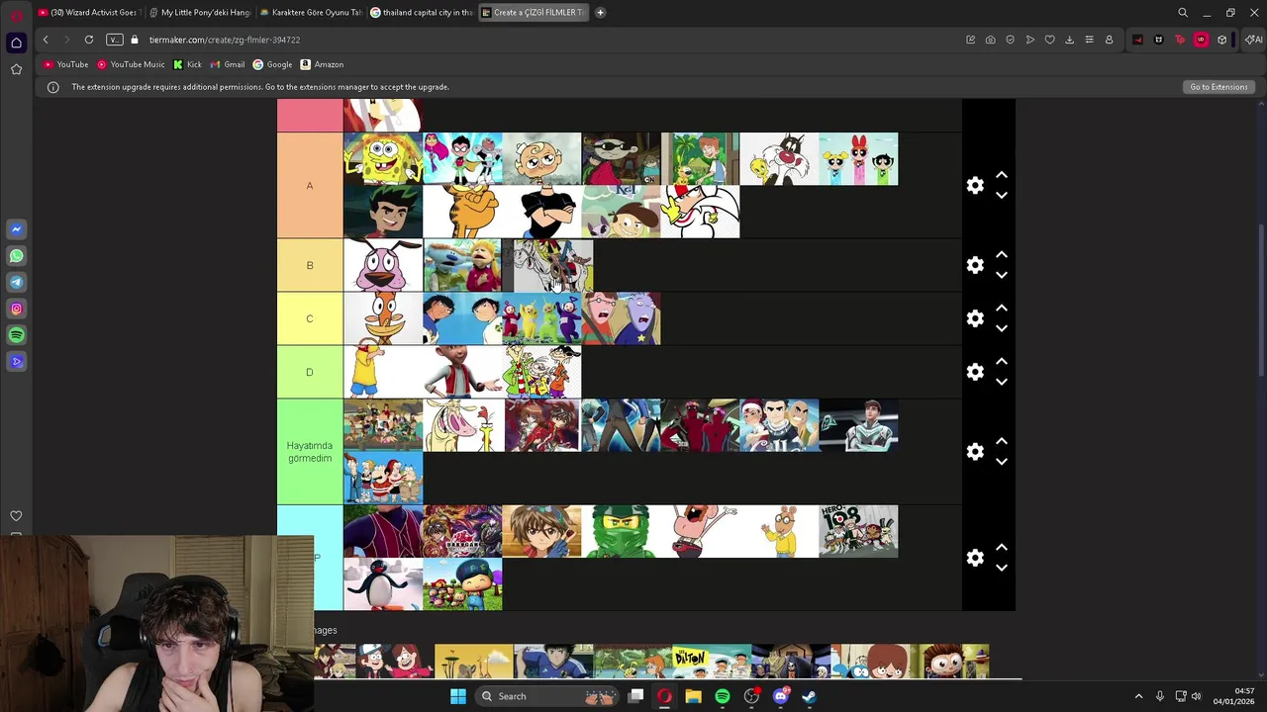The width and height of the screenshot is (1267, 712).
Task: Select Teletubbies image in tier C
Action: pos(541,318)
